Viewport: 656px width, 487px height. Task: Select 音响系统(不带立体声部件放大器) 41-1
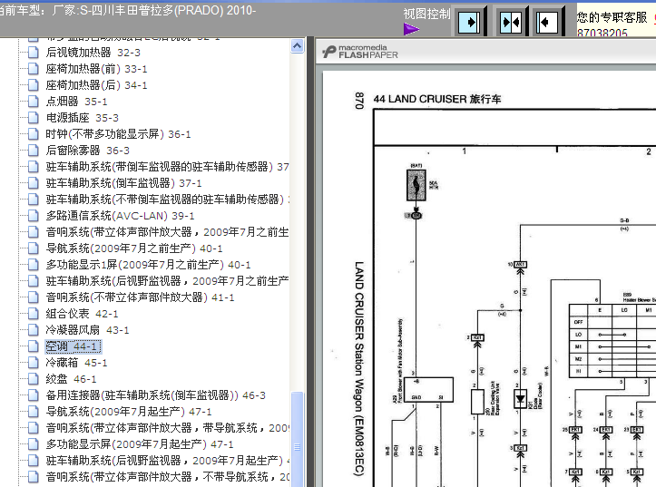coord(140,297)
